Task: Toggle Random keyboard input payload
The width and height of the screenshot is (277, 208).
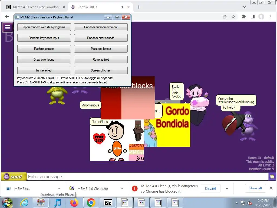Action: 44,38
